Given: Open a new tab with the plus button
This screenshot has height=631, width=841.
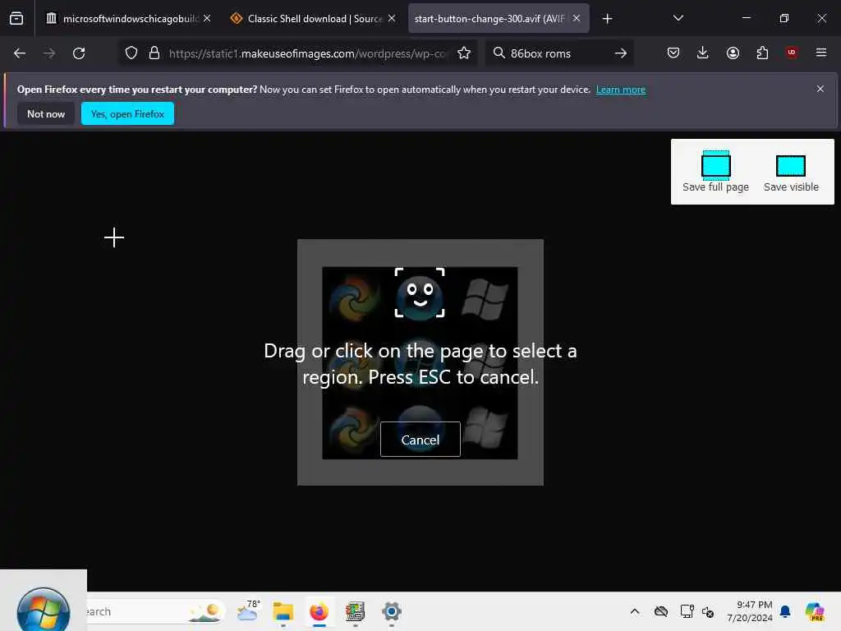Looking at the screenshot, I should click(x=607, y=19).
